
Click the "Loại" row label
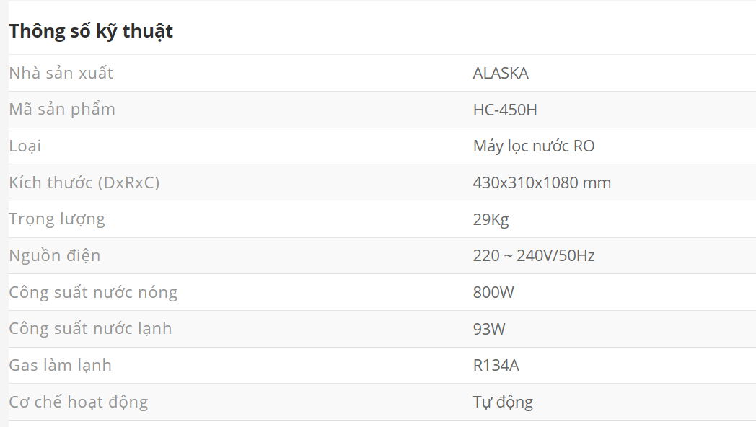pyautogui.click(x=25, y=146)
